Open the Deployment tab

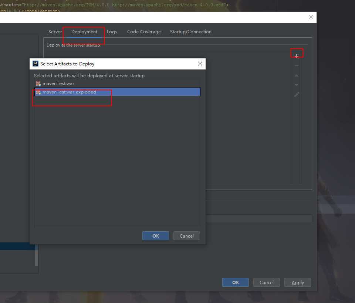coord(84,32)
